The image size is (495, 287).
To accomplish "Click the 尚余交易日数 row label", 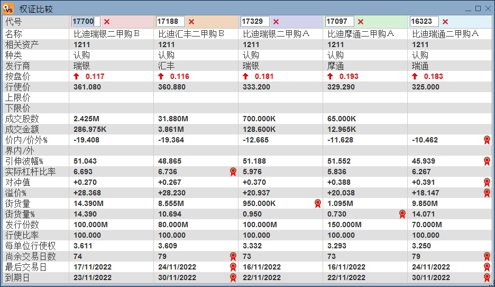I will coord(30,256).
